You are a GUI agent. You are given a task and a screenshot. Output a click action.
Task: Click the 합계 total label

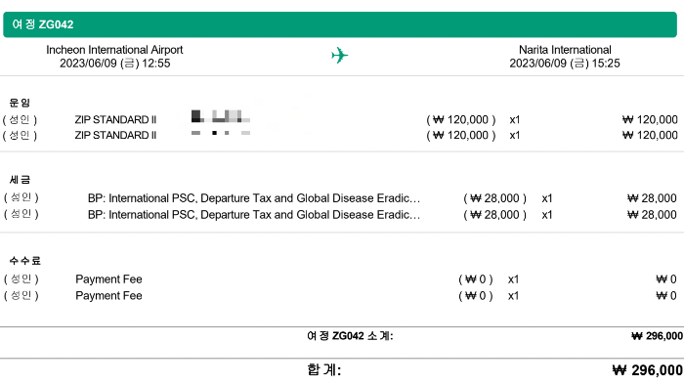323,369
